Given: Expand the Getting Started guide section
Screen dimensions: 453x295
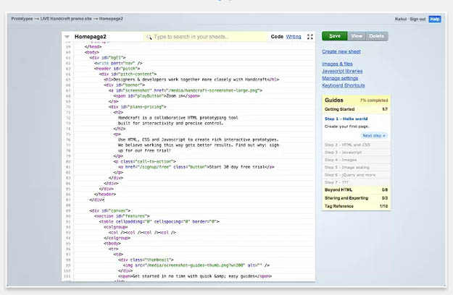Looking at the screenshot, I should pos(356,109).
